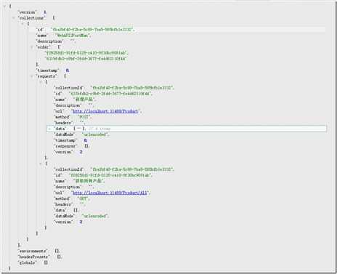This screenshot has width=337, height=274.
Task: Click the "method" value POST
Action: pyautogui.click(x=84, y=117)
